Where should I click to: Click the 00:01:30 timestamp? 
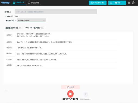pos(9,48)
